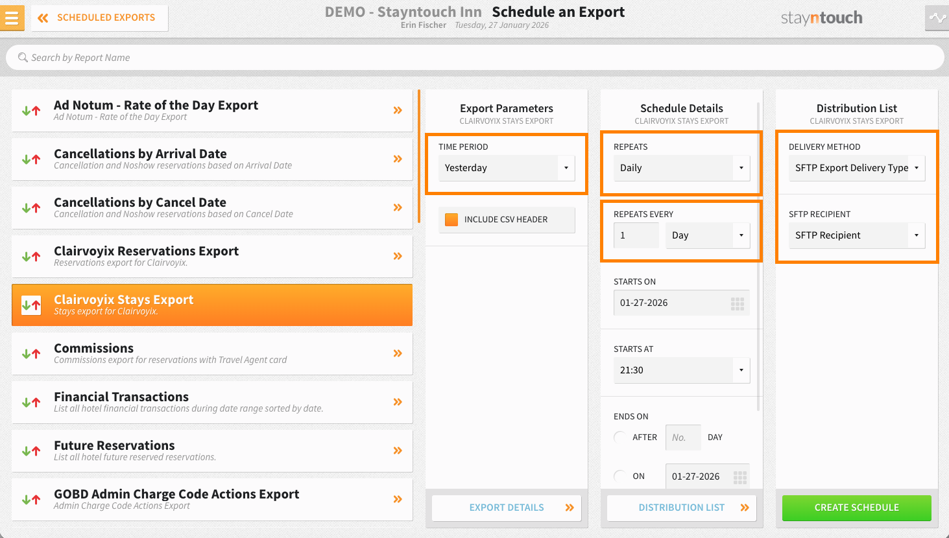This screenshot has height=538, width=949.
Task: Click export arrows icon for Commissions row
Action: (31, 354)
